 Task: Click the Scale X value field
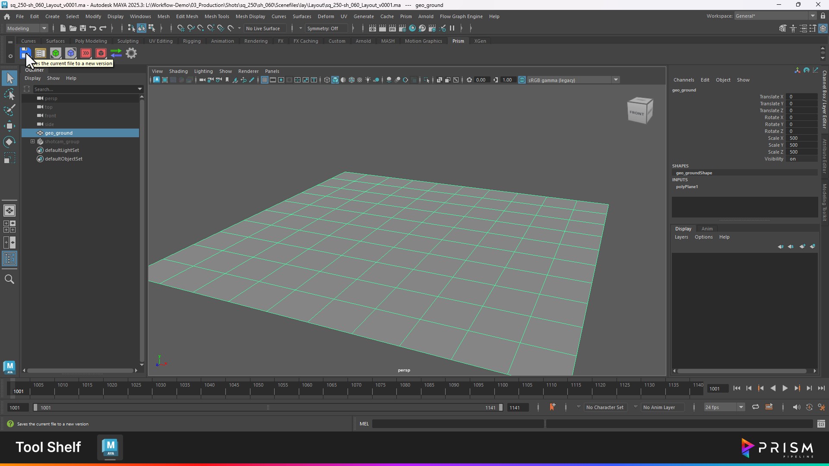point(801,138)
